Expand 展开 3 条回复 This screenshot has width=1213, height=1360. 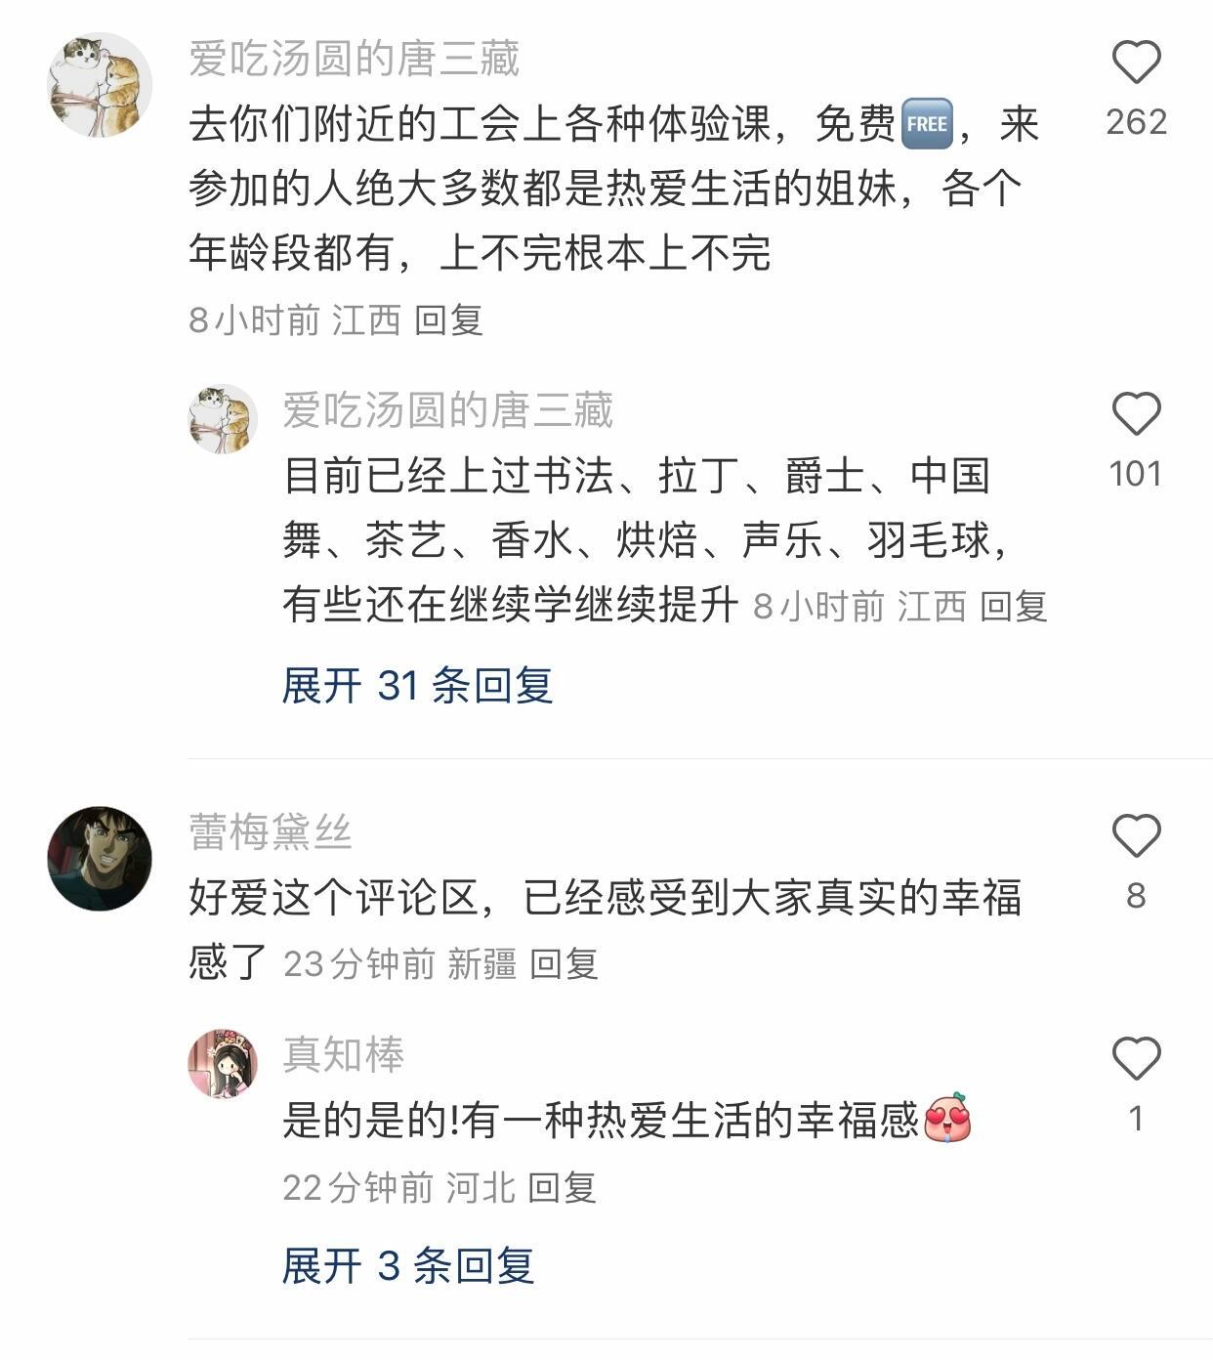tap(408, 1266)
